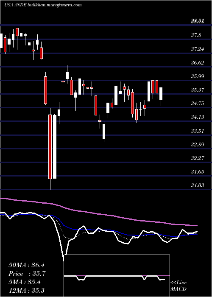
Task: Click the 33.51 price axis label
Action: coord(197,131)
